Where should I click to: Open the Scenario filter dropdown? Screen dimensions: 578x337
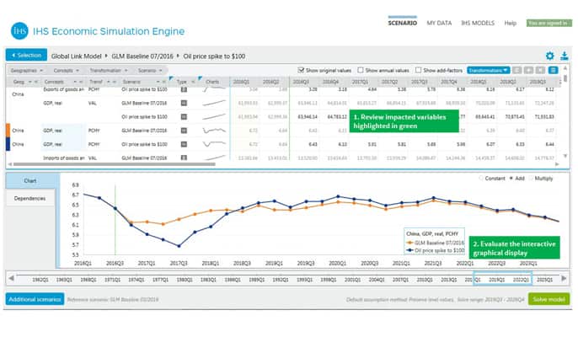point(150,71)
